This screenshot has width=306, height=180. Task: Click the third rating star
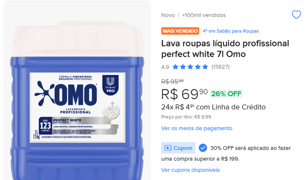click(x=190, y=67)
